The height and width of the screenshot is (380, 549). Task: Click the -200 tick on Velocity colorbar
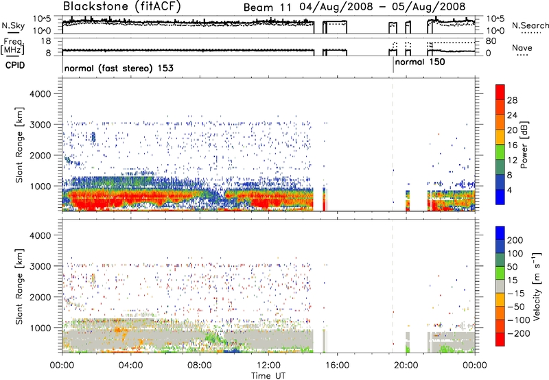click(519, 333)
